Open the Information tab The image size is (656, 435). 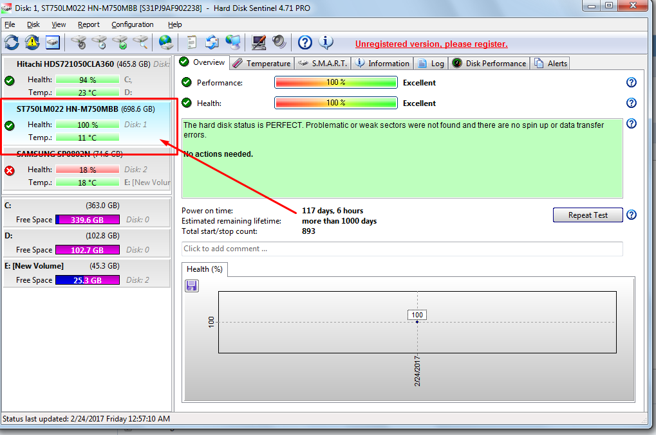point(382,64)
